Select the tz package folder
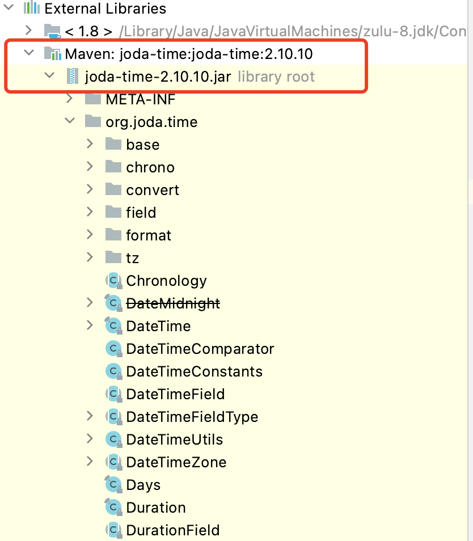Screen dimensions: 473x541 [132, 258]
